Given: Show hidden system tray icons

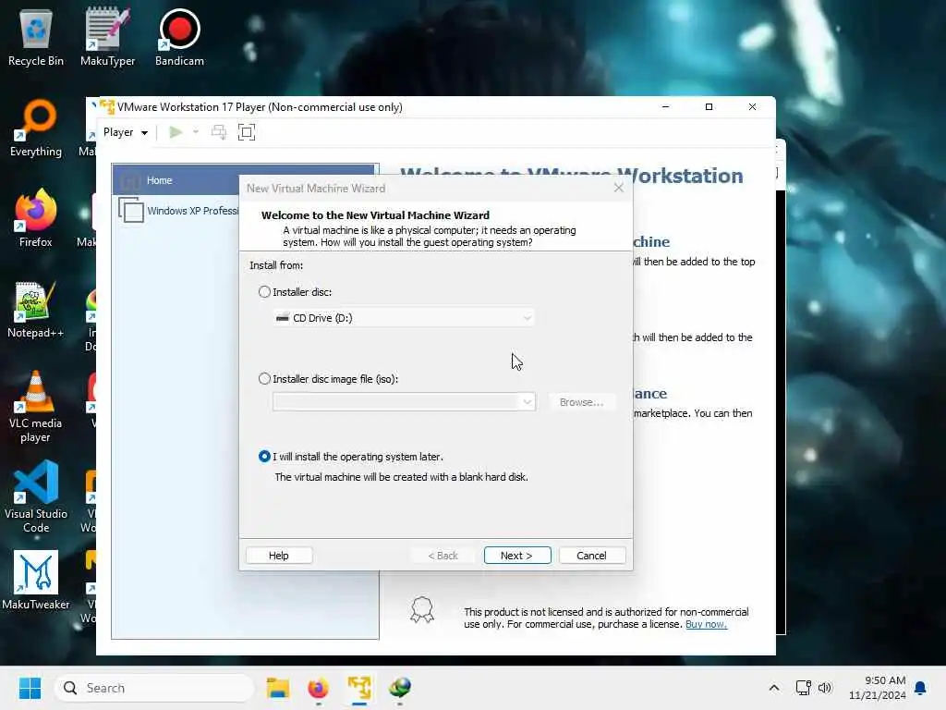Looking at the screenshot, I should click(x=774, y=688).
